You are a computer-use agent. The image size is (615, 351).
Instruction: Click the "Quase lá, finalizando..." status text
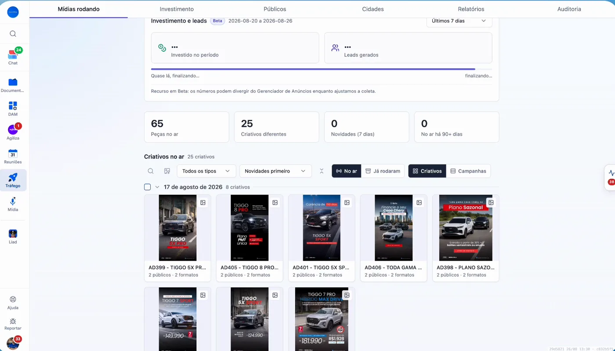pos(175,75)
